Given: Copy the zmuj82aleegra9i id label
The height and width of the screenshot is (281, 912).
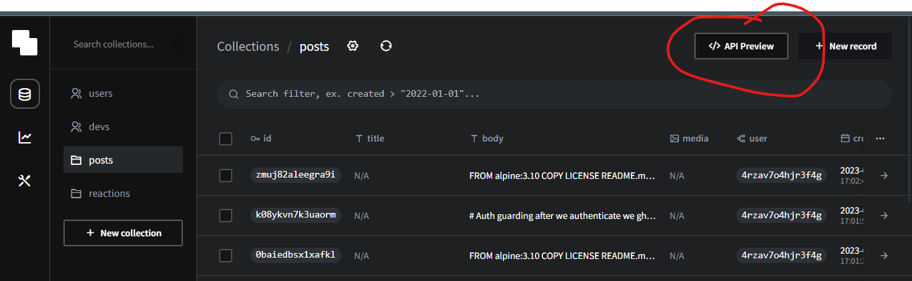Looking at the screenshot, I should point(295,176).
